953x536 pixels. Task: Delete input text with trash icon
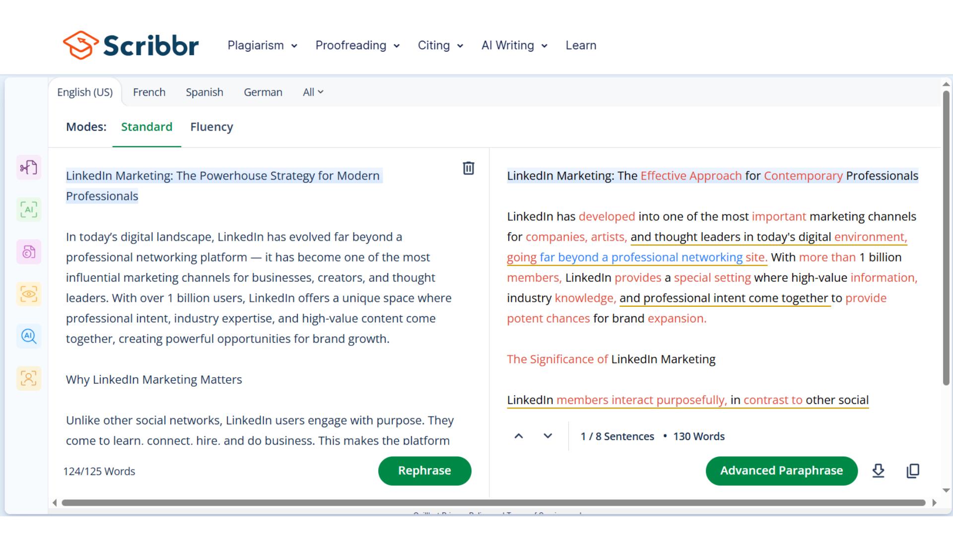[468, 168]
